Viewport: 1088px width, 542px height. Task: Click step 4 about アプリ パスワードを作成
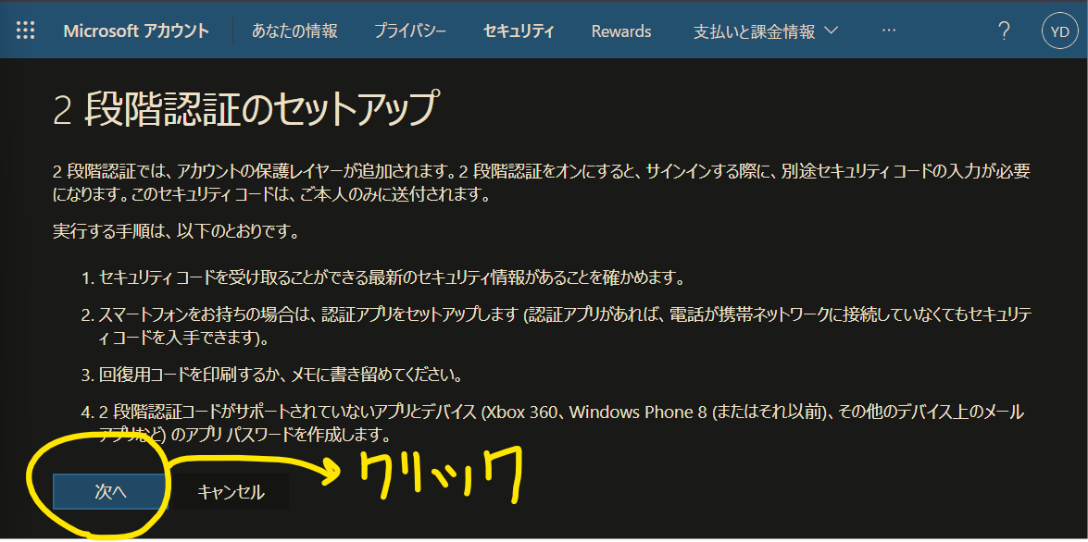tap(552, 424)
